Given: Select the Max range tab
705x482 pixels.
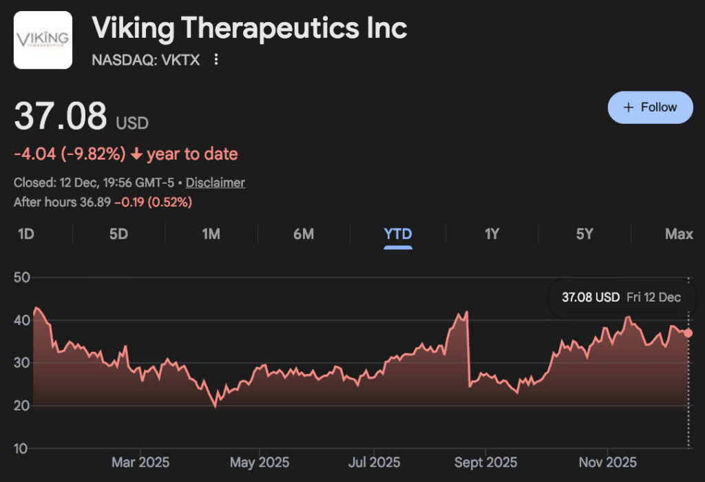Looking at the screenshot, I should (679, 234).
